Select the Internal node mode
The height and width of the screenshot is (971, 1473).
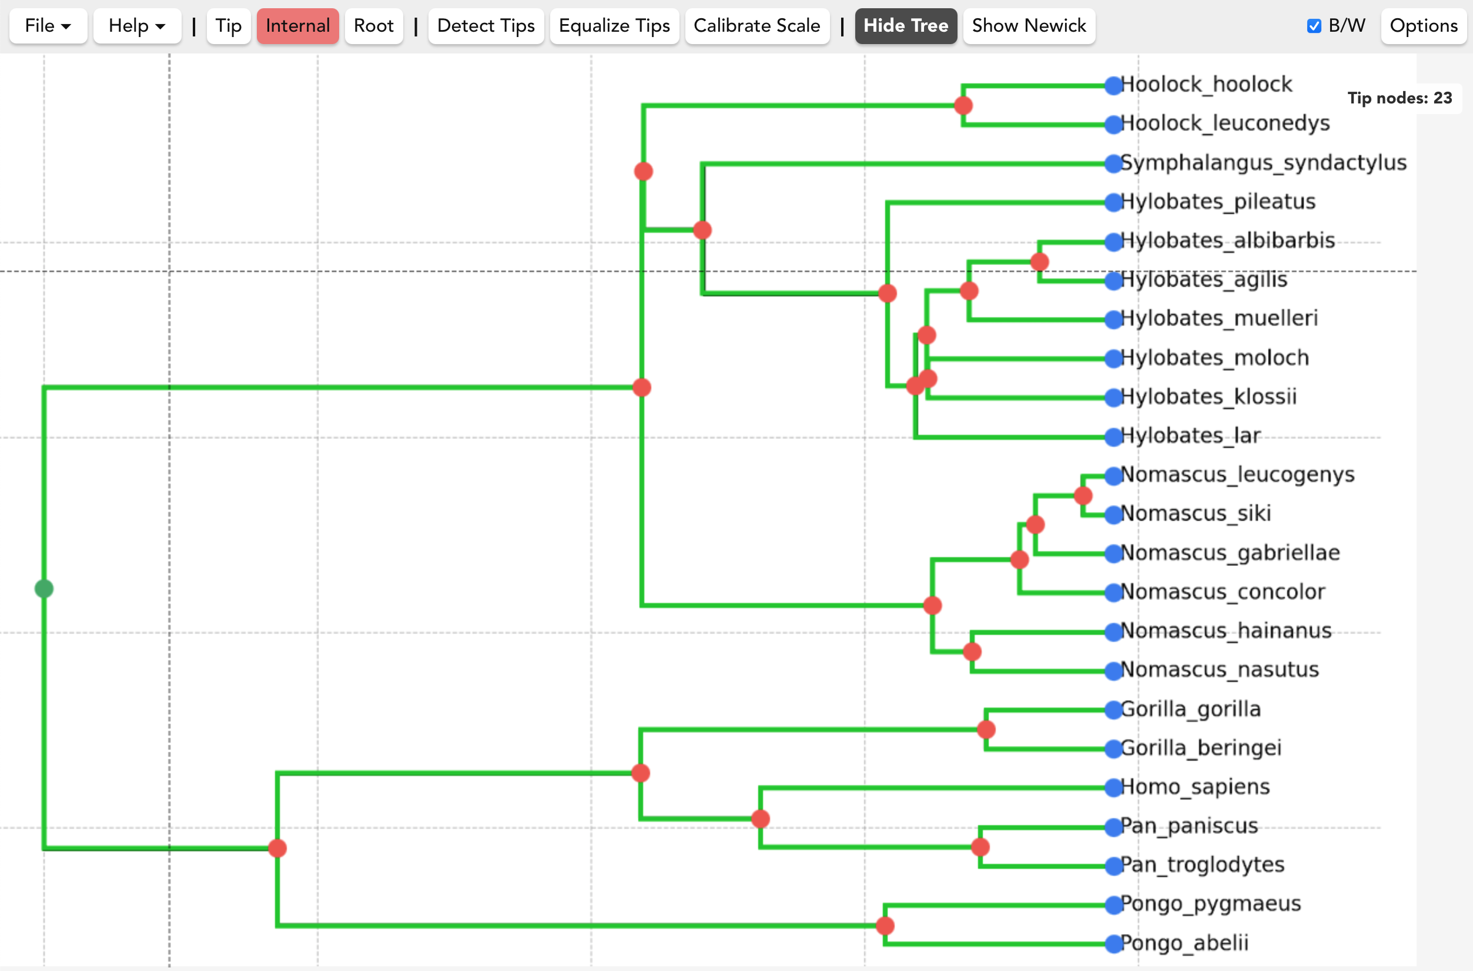point(298,25)
